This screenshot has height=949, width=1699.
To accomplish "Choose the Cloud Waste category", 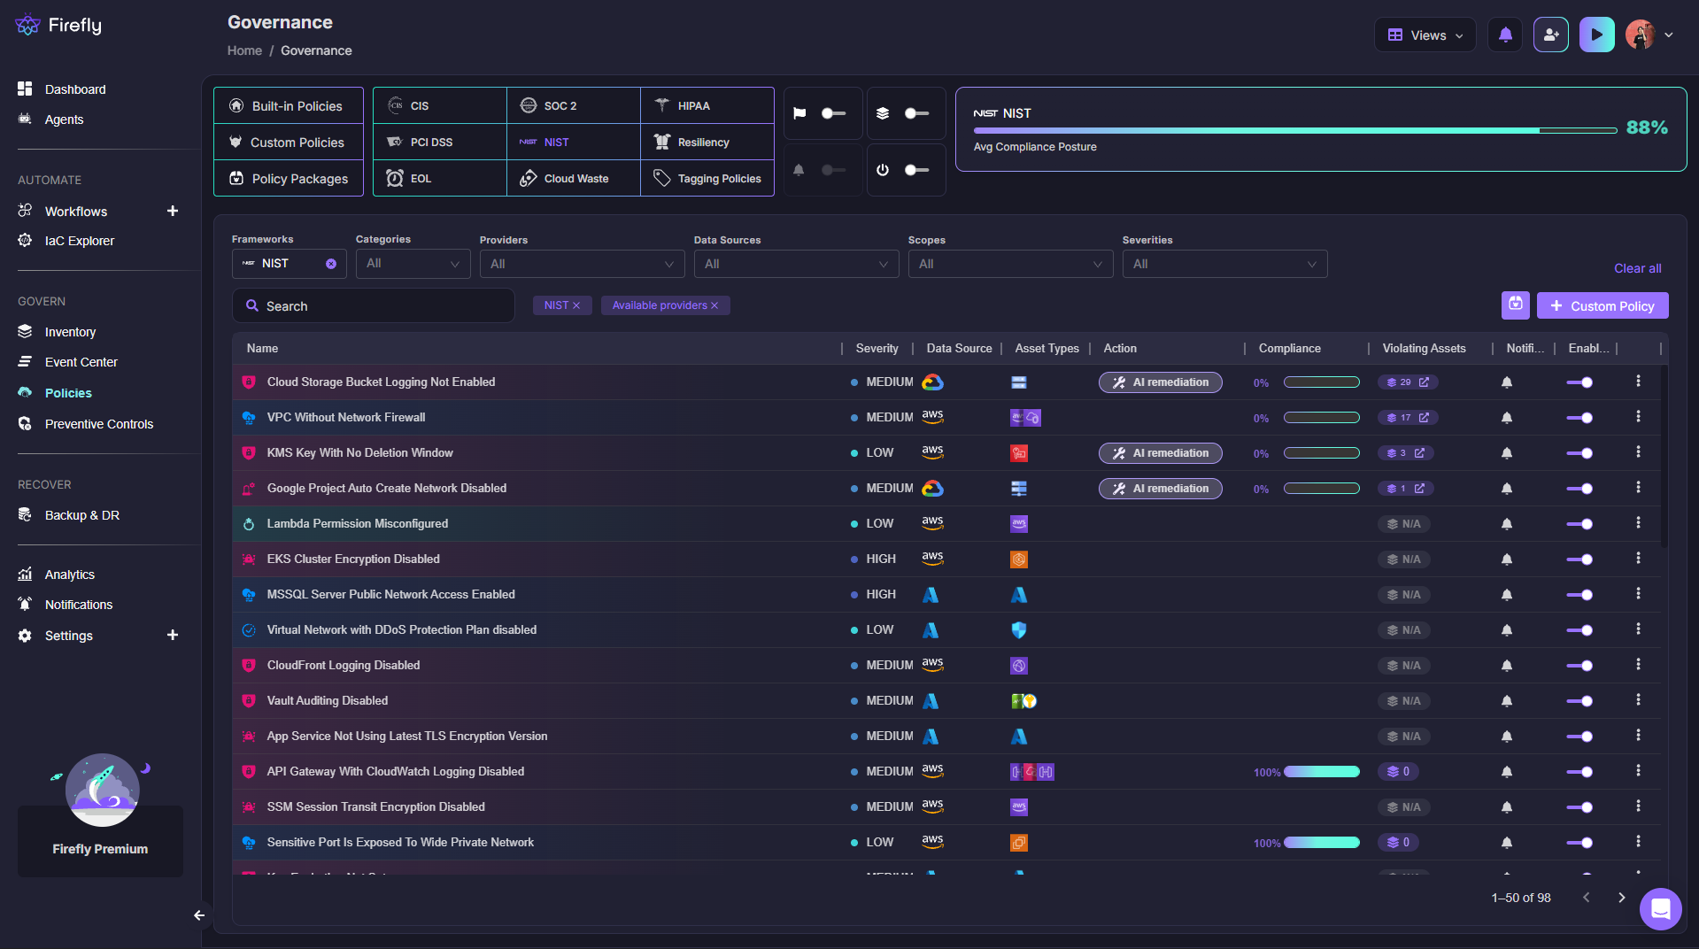I will pos(574,178).
